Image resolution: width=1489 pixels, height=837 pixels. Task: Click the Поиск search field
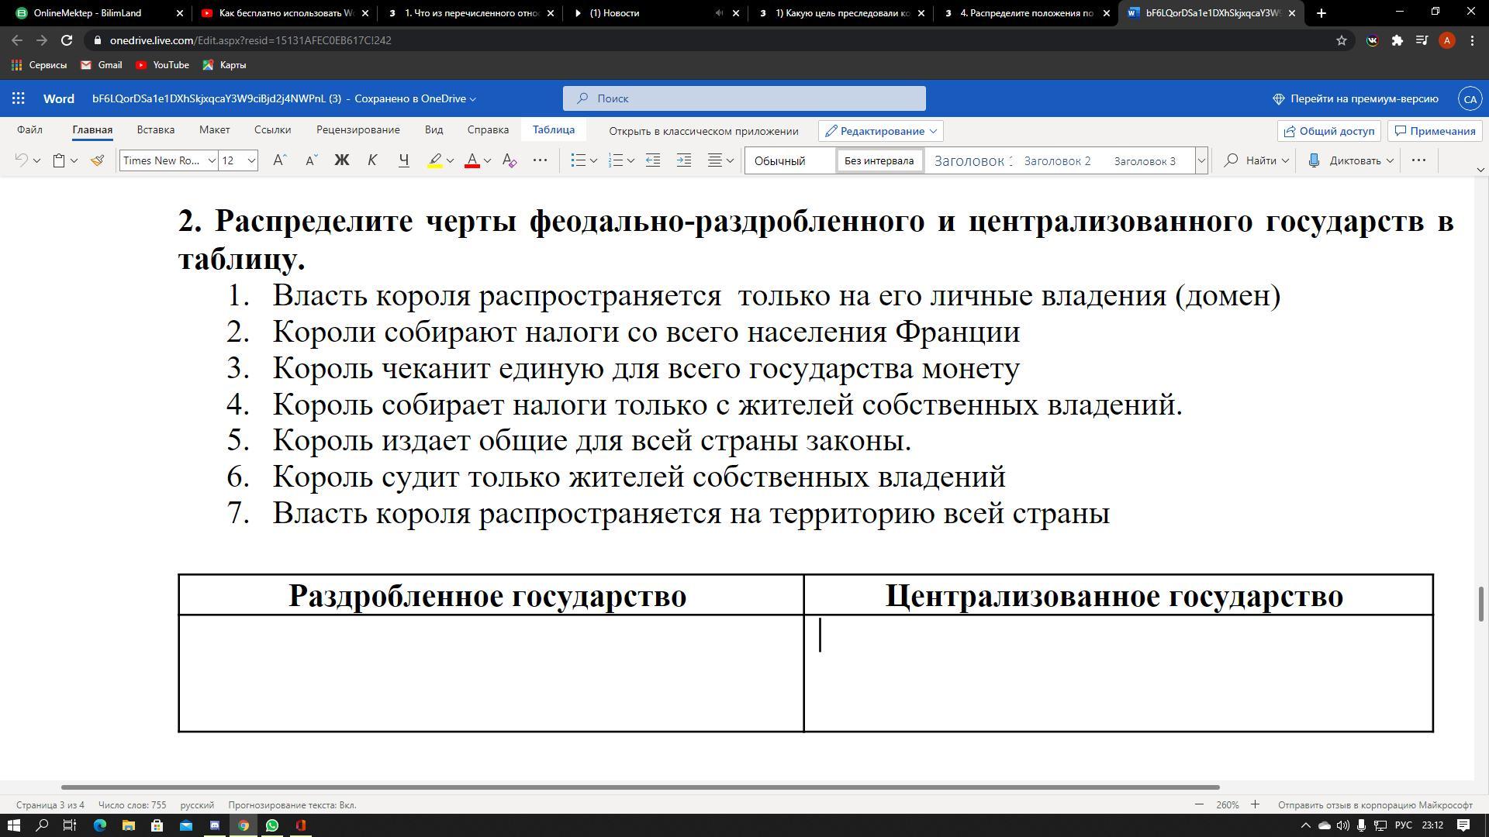(x=744, y=98)
